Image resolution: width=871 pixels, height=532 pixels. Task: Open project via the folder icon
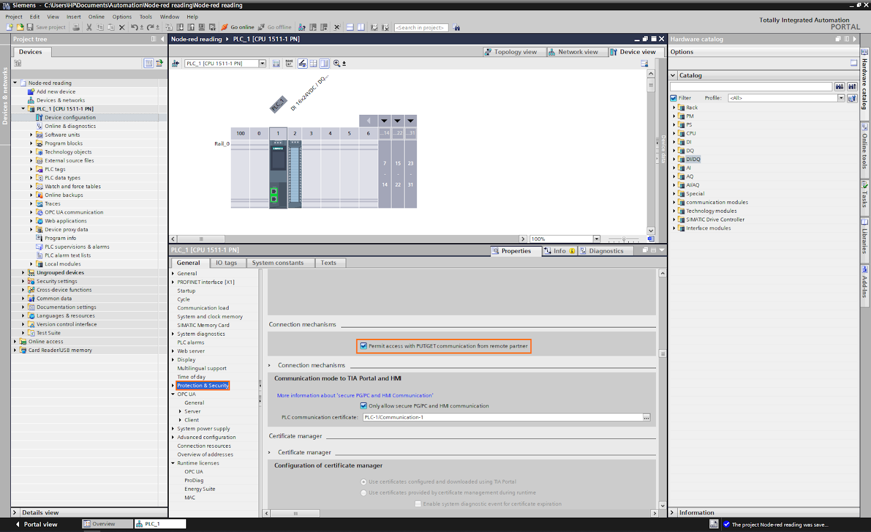20,27
